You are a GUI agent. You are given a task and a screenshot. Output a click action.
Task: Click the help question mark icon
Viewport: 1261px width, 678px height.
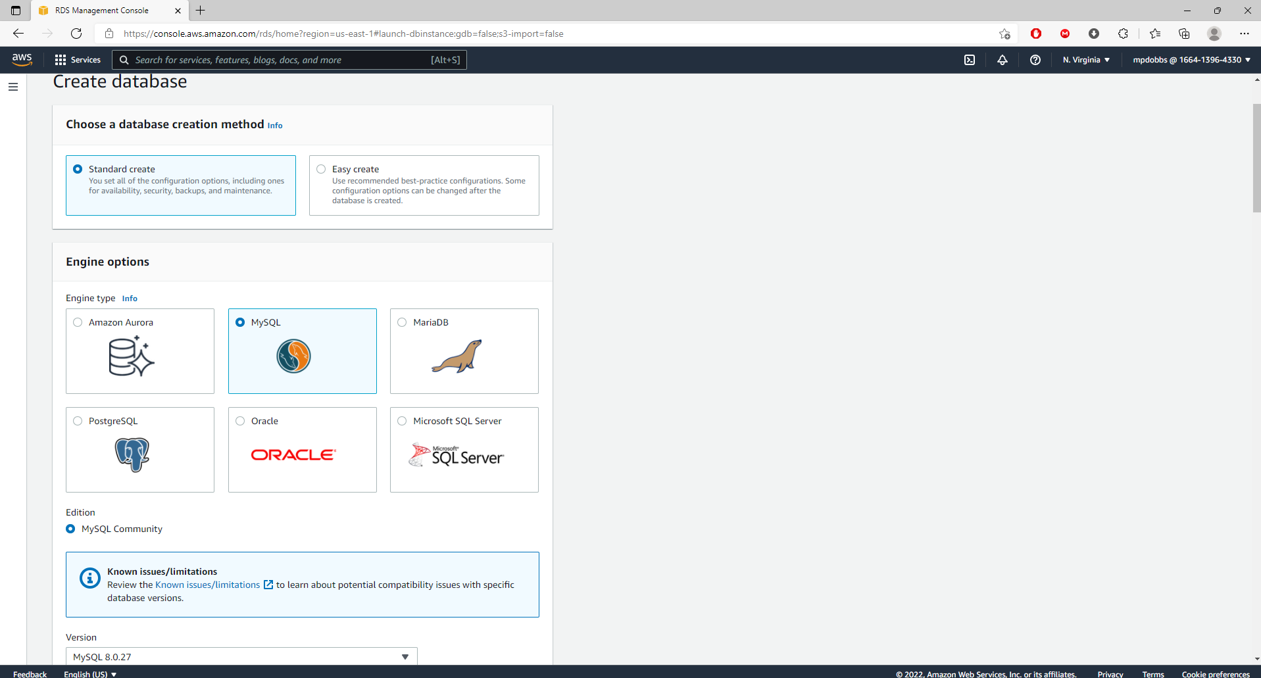(x=1035, y=60)
